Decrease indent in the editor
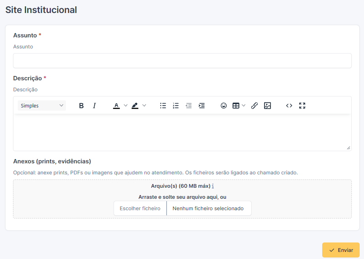The image size is (364, 259). [x=189, y=105]
